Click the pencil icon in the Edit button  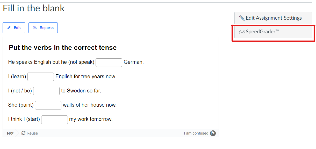(9, 28)
